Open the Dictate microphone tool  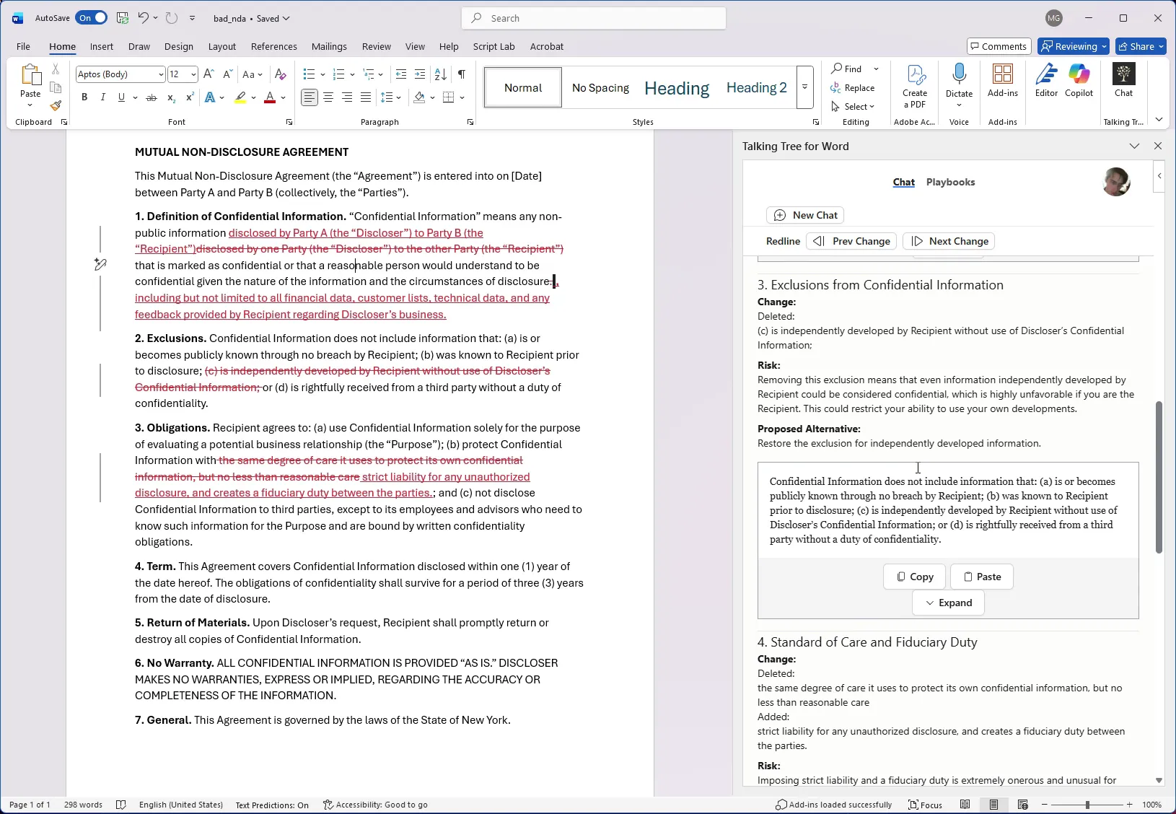pos(959,85)
